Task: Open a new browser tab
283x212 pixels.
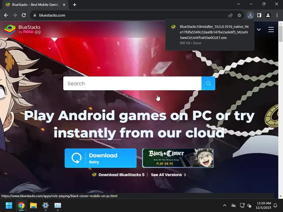Action: tap(75, 5)
